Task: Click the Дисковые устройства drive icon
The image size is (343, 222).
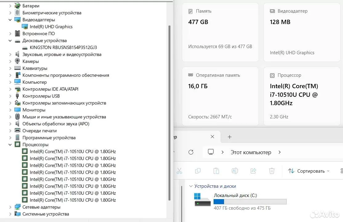Action: 18,41
